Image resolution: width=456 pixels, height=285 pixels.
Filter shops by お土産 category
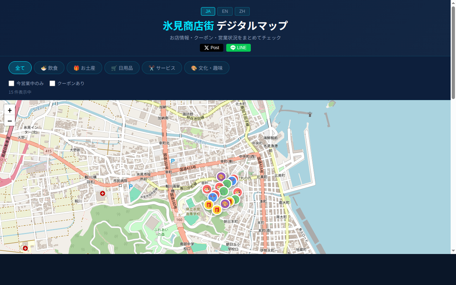pos(84,68)
